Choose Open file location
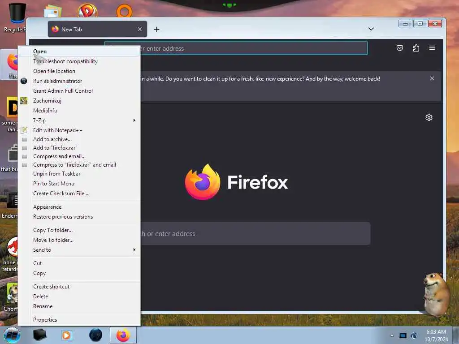Screen dimensions: 459x344 [79, 71]
